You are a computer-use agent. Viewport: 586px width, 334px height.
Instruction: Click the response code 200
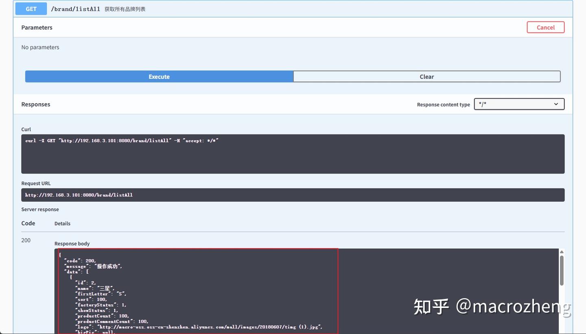tap(26, 240)
